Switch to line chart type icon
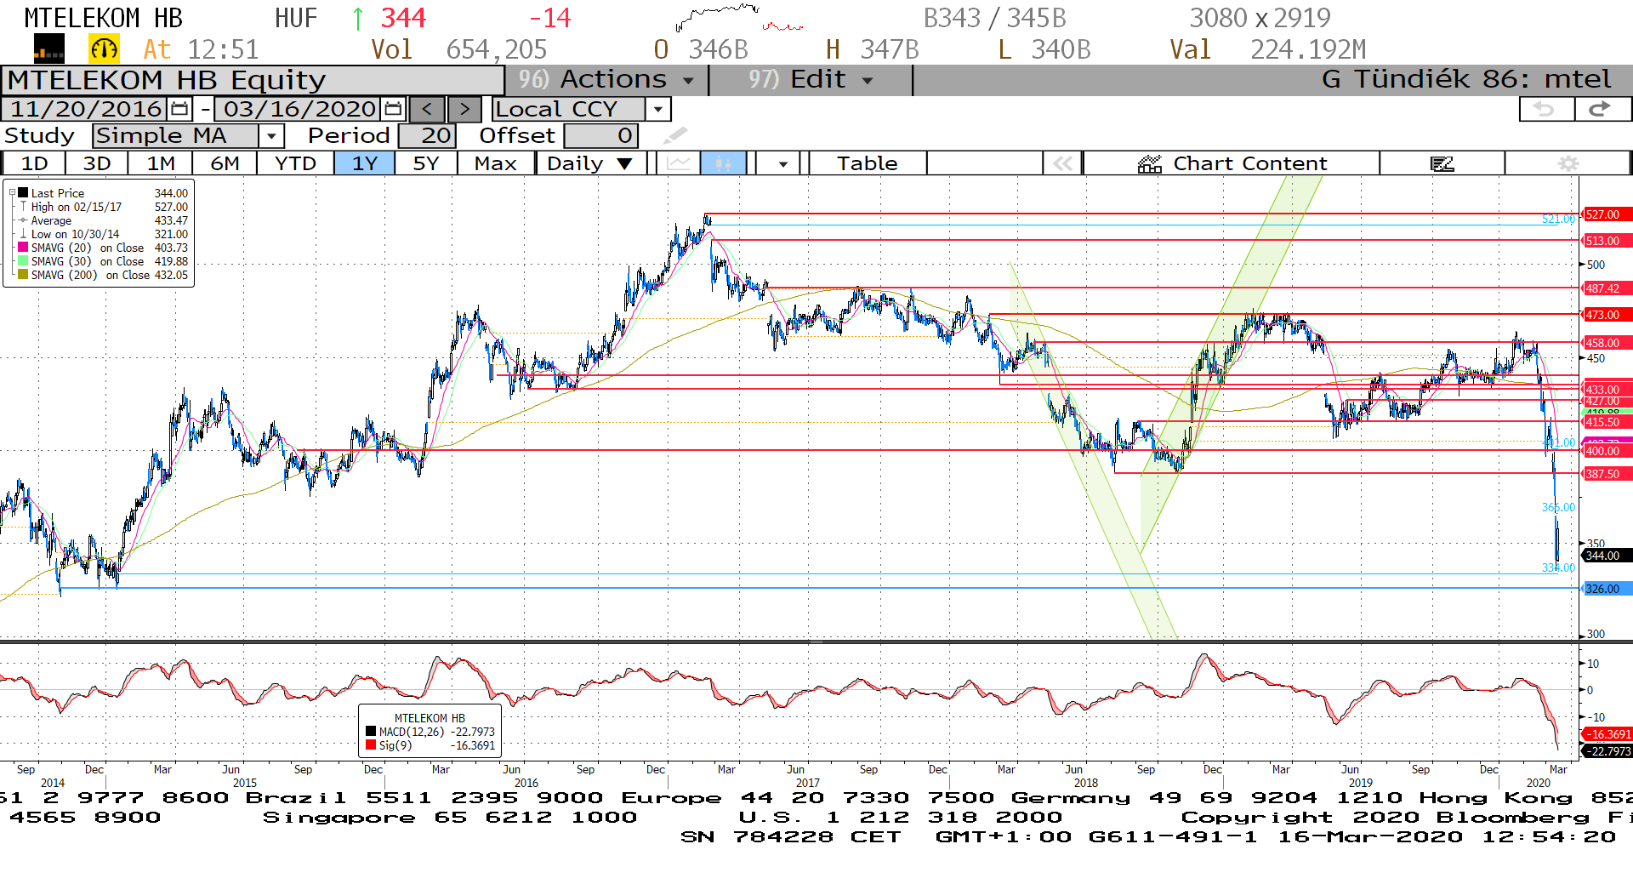 (x=679, y=163)
